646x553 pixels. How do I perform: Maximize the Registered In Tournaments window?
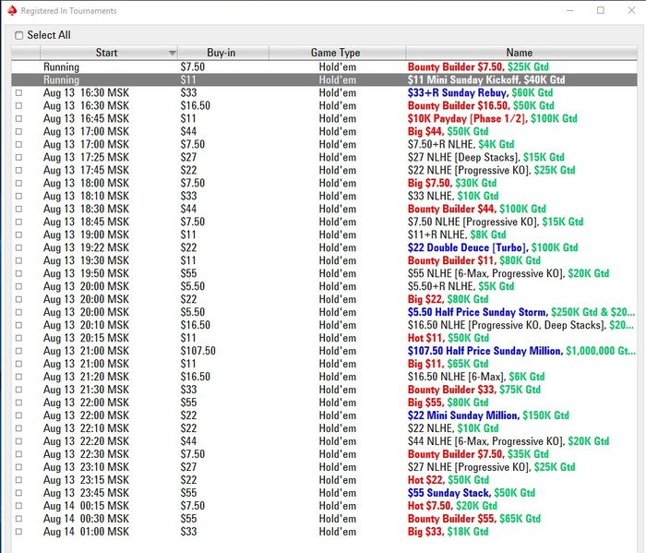click(601, 10)
